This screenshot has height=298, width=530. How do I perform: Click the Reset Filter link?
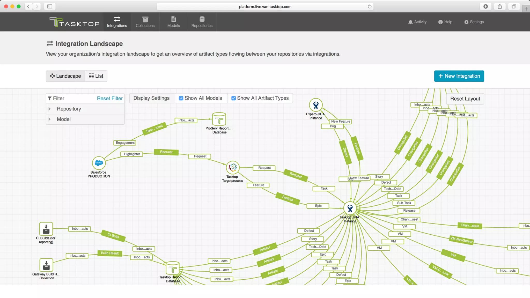110,99
